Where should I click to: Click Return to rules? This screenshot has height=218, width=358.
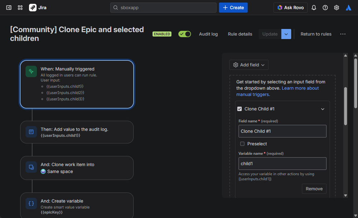pos(316,34)
